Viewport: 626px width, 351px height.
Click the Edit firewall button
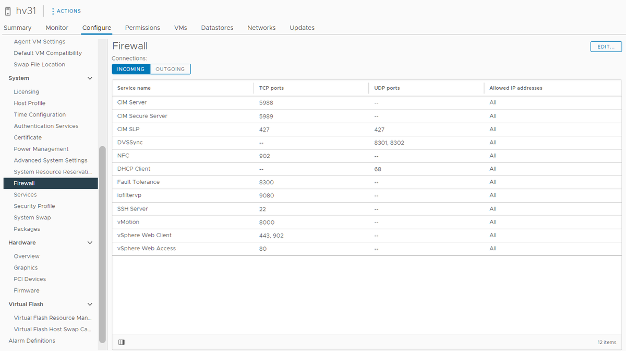click(x=606, y=46)
